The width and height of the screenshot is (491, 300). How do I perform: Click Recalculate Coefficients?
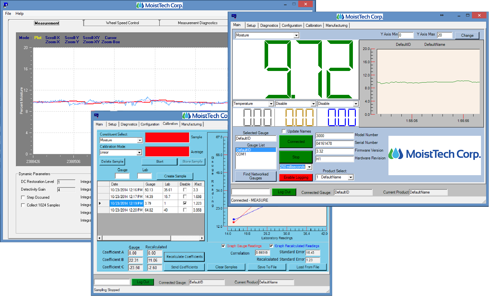pyautogui.click(x=184, y=257)
